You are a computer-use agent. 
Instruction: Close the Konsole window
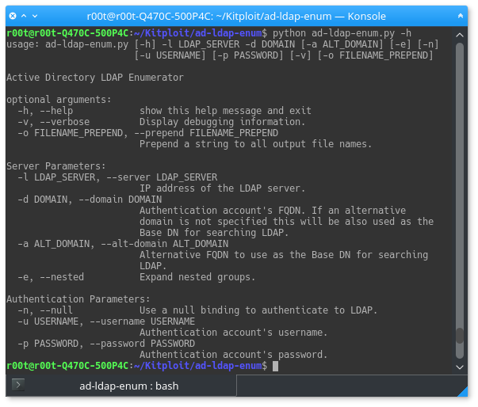(x=13, y=16)
